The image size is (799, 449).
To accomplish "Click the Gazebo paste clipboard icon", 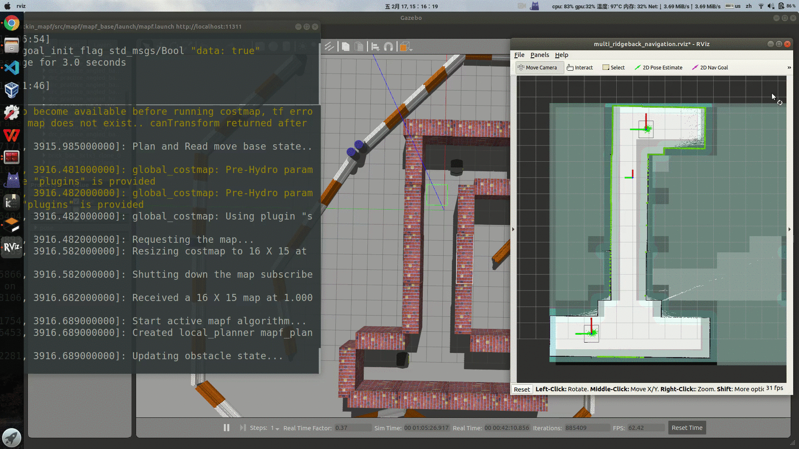I will [359, 47].
